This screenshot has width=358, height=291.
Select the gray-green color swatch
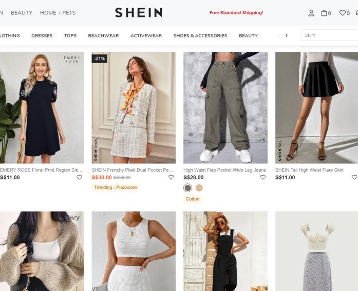(187, 188)
